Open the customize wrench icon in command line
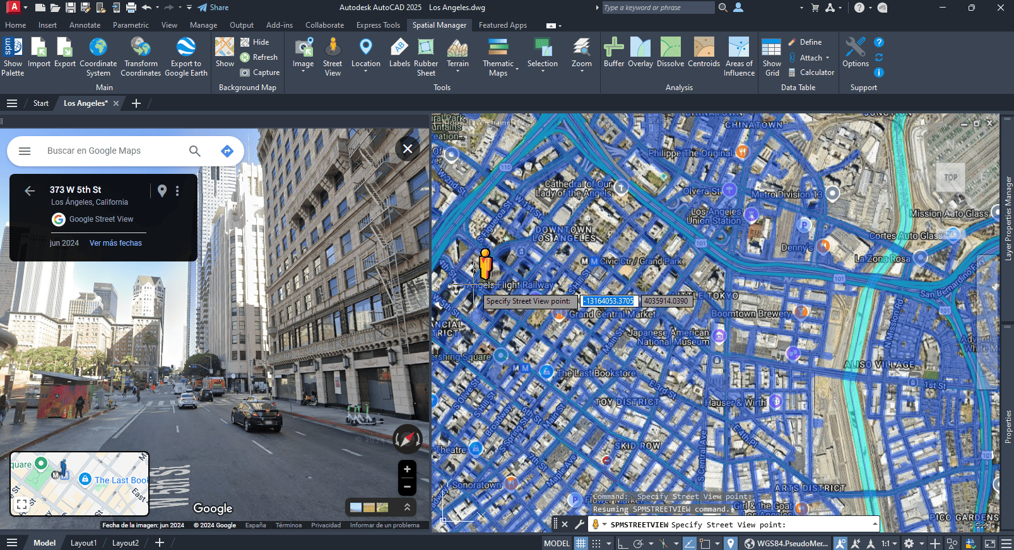1014x550 pixels. [x=579, y=524]
